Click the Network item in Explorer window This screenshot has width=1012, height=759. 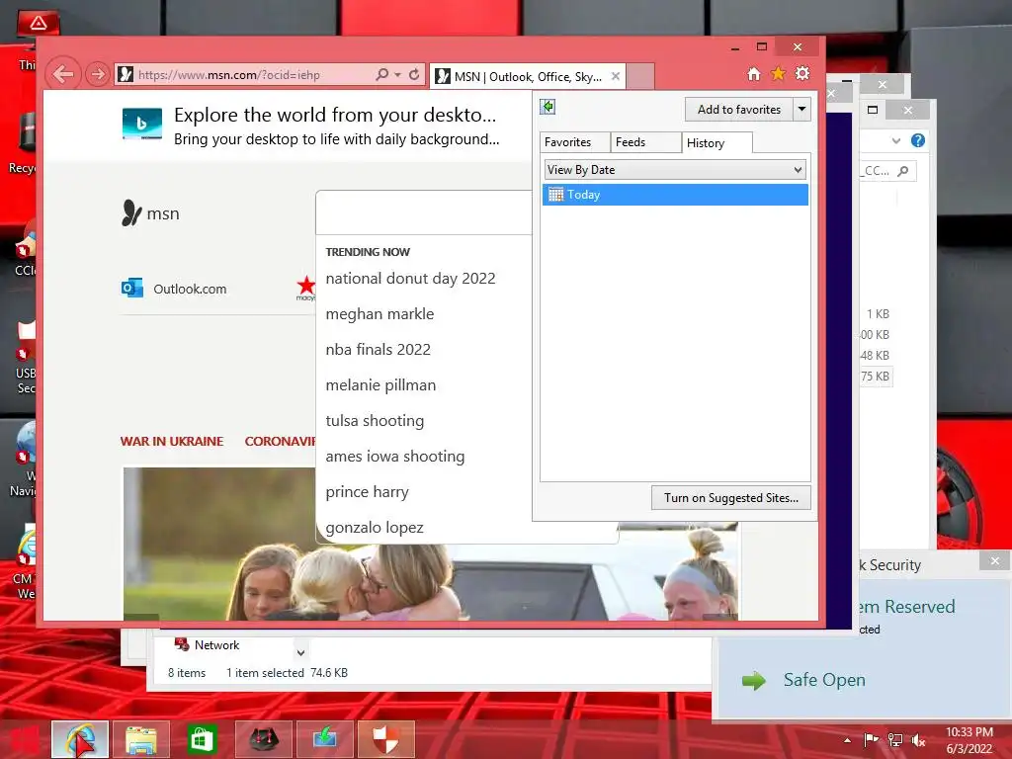[208, 644]
